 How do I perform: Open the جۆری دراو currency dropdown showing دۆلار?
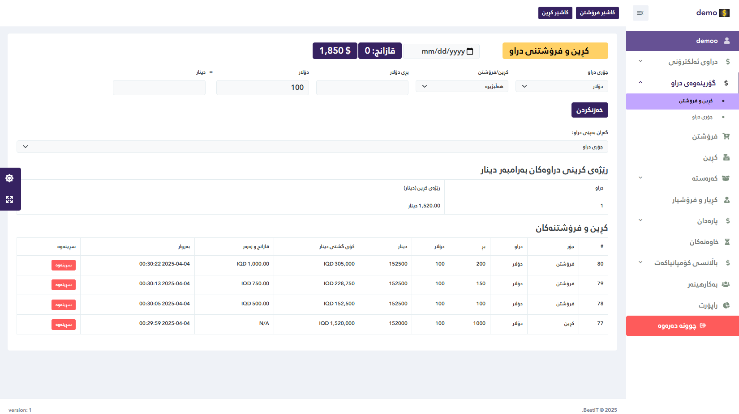pyautogui.click(x=561, y=86)
